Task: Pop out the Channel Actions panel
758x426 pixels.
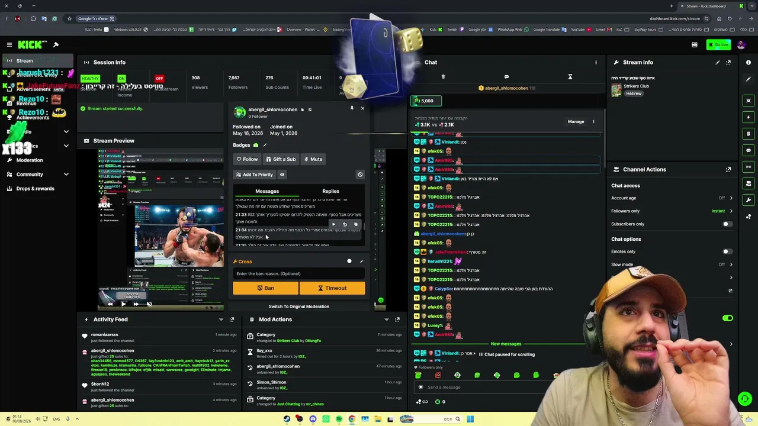Action: point(728,169)
